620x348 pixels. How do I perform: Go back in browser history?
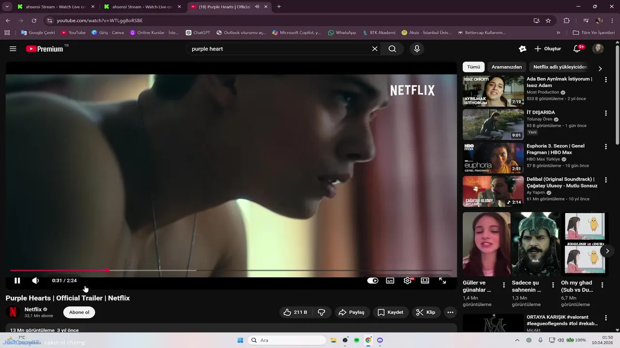click(8, 21)
